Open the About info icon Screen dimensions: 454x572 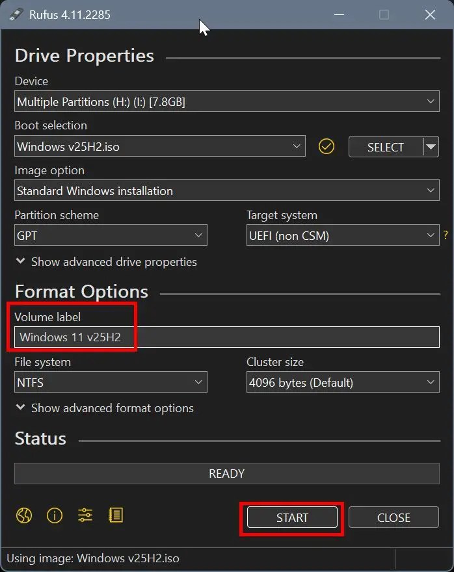coord(55,515)
